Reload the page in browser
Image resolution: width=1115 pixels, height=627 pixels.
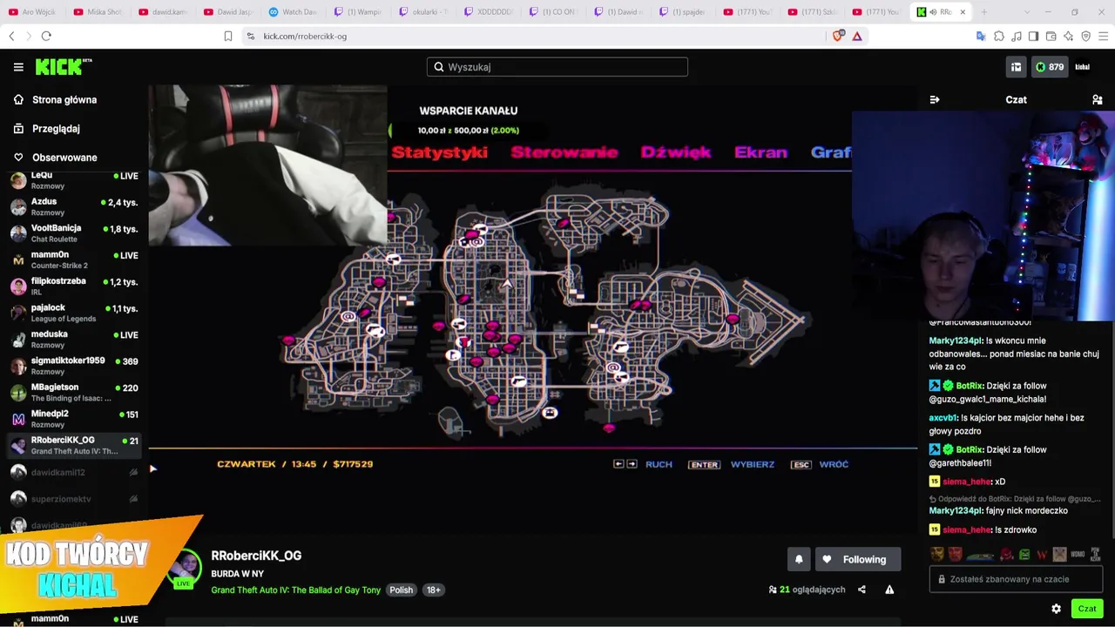point(46,36)
